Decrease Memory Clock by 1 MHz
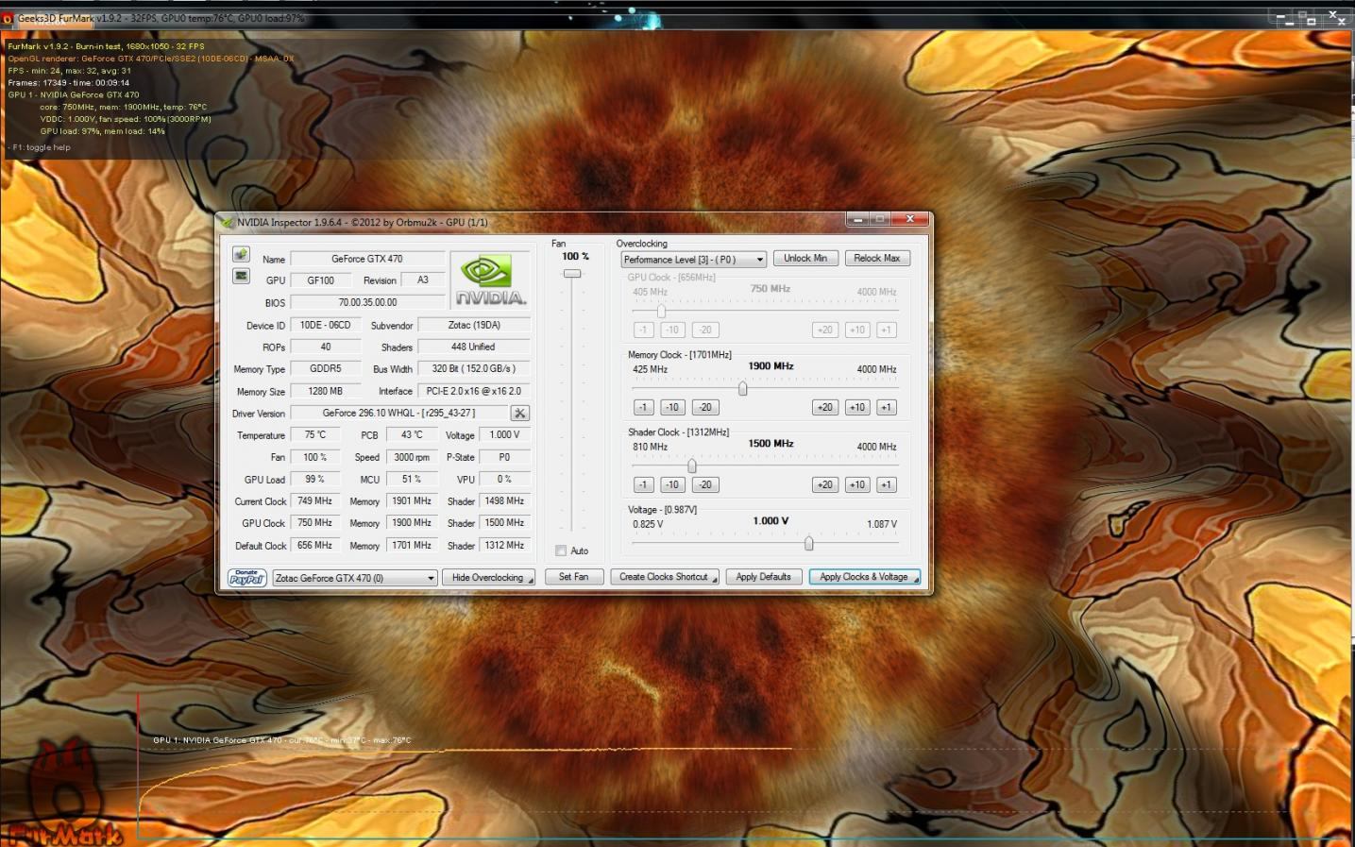 [x=643, y=407]
